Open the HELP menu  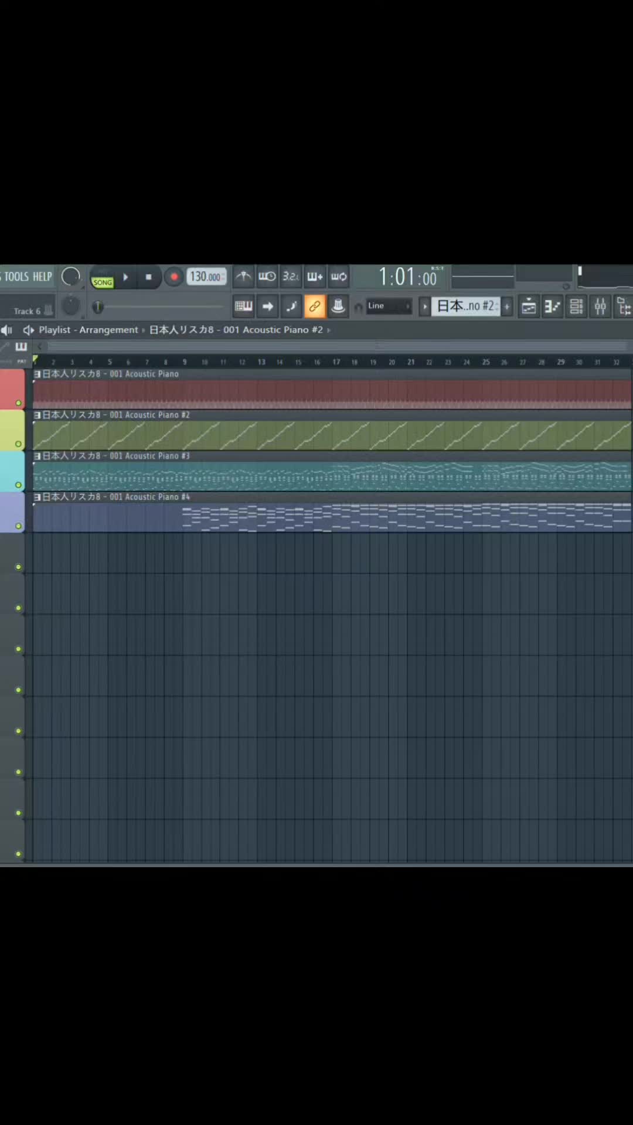click(x=42, y=277)
